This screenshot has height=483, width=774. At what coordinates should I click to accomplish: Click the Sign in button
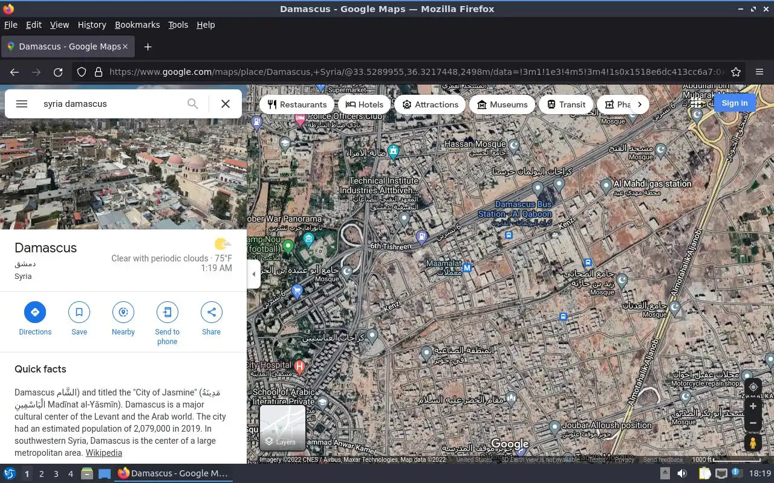click(x=735, y=103)
